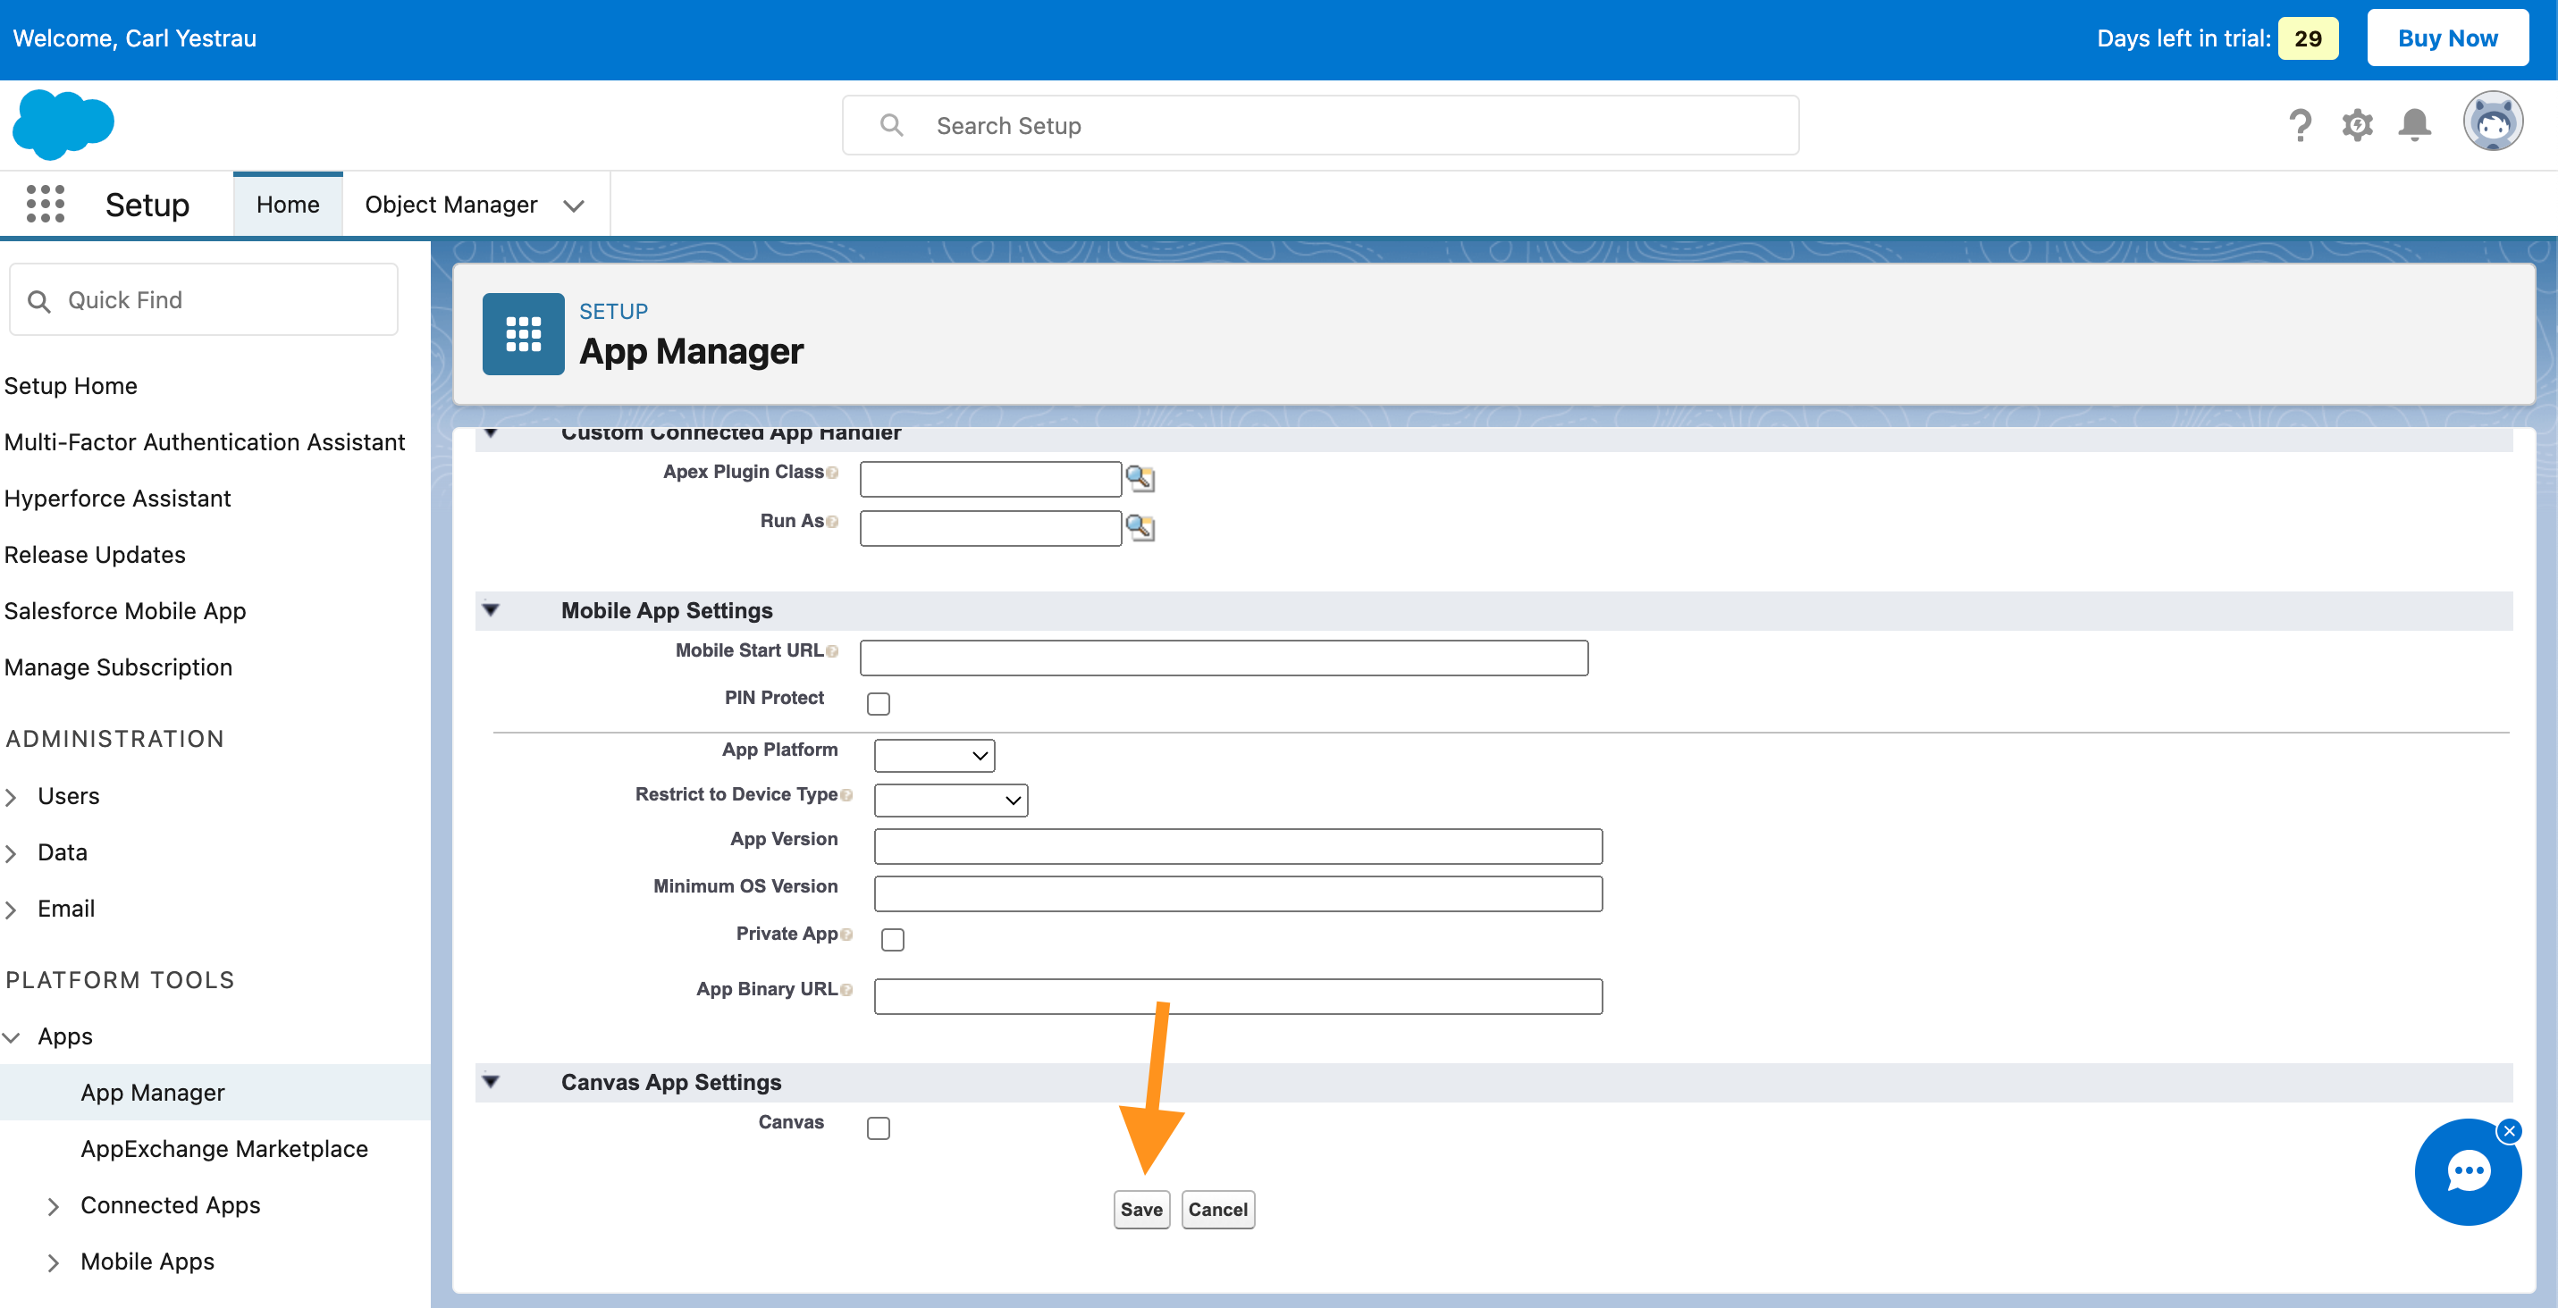Click the lookup icon for Apex Plugin Class
Image resolution: width=2558 pixels, height=1308 pixels.
point(1140,478)
